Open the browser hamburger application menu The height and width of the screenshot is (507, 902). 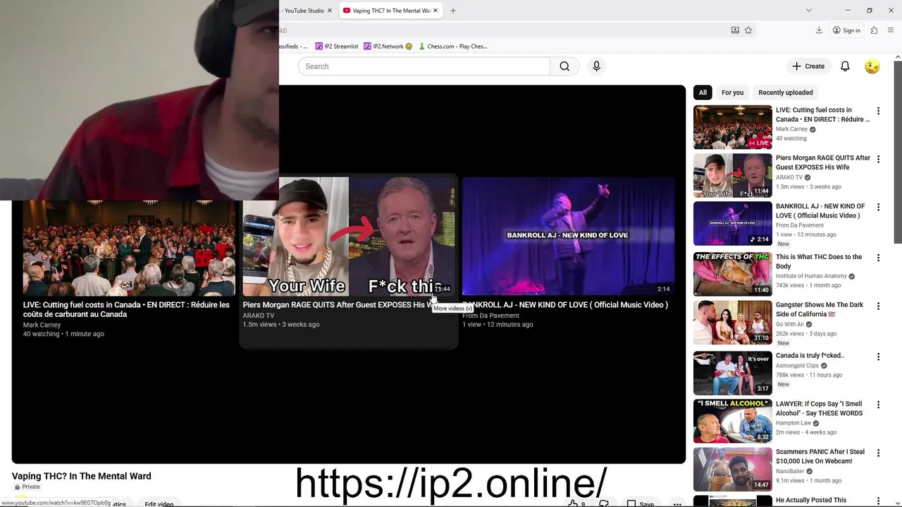(891, 30)
